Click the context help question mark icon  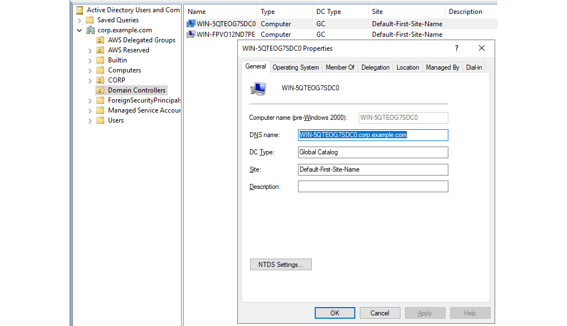coord(456,48)
